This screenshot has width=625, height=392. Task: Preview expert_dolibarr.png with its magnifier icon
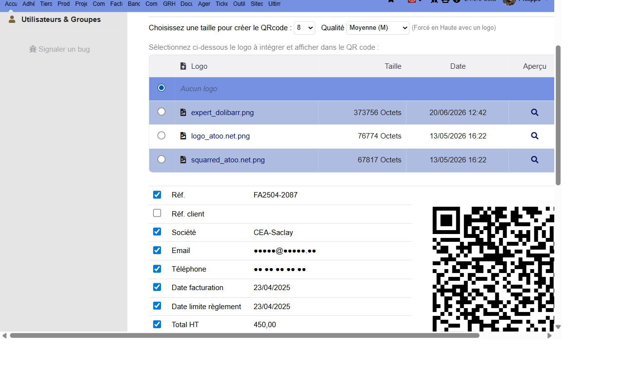[535, 113]
